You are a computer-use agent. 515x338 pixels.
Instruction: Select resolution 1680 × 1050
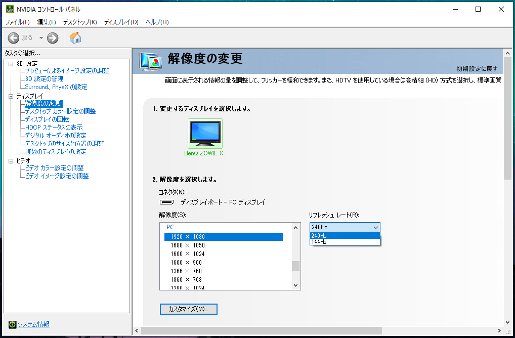click(223, 245)
